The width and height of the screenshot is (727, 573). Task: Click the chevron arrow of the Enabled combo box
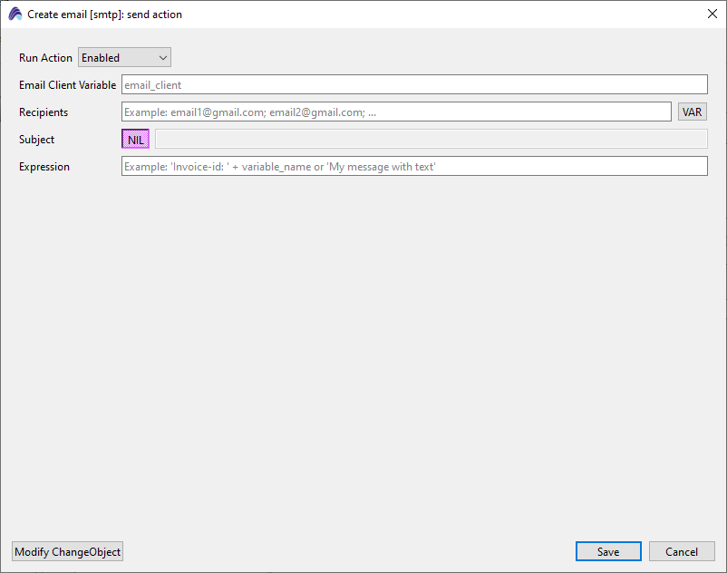click(163, 58)
